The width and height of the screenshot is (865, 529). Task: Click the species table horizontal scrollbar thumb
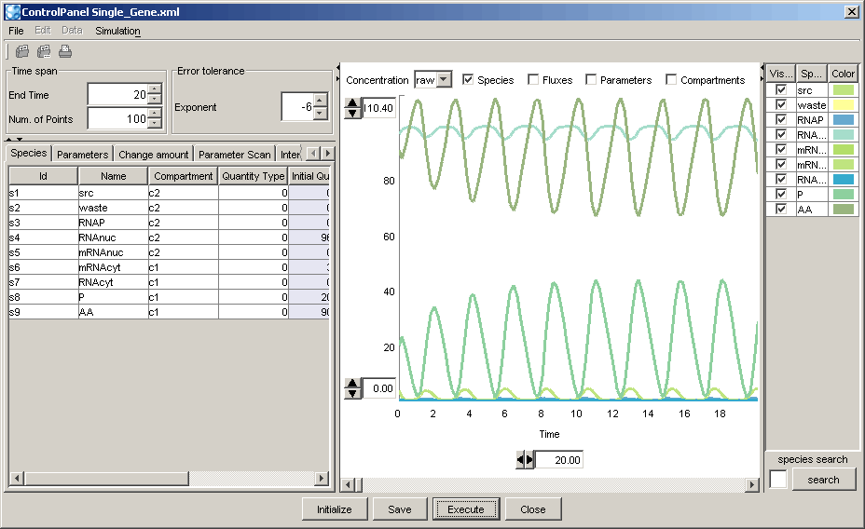(x=106, y=479)
